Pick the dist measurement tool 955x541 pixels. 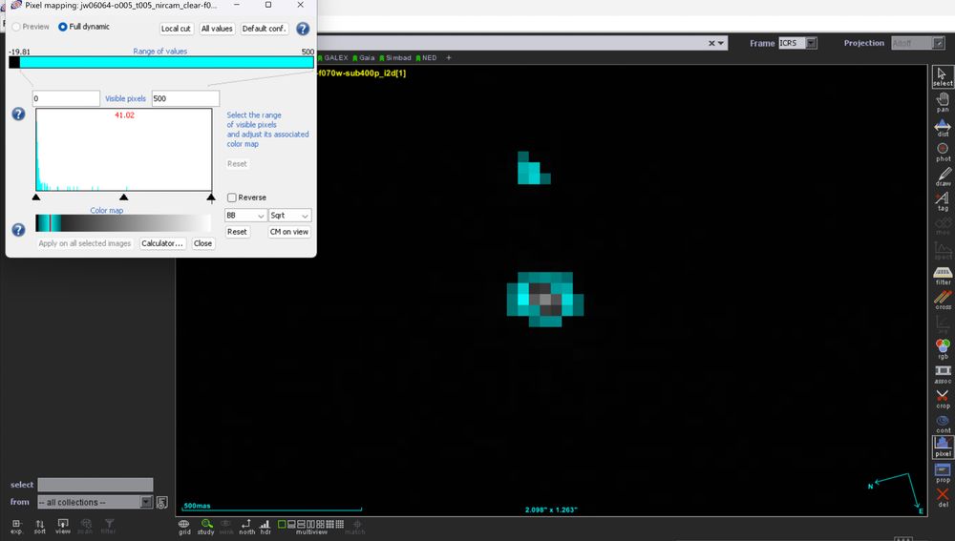click(x=943, y=127)
